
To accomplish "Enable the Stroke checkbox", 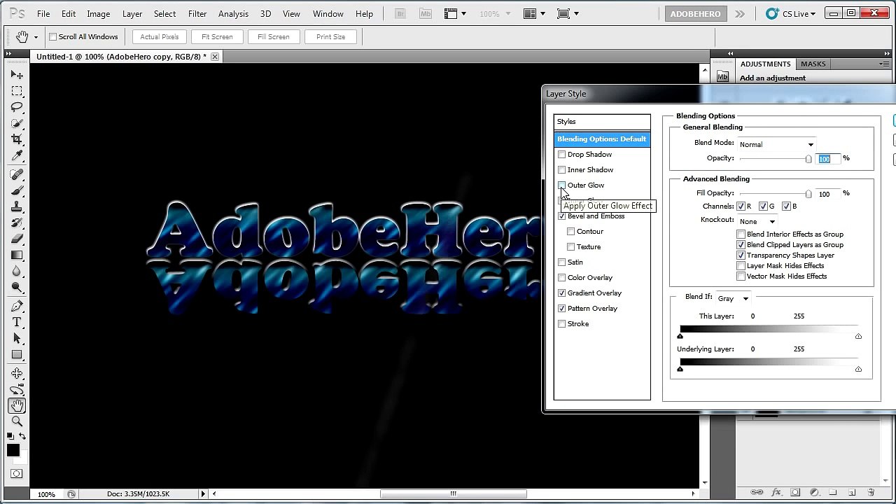I will pyautogui.click(x=561, y=324).
